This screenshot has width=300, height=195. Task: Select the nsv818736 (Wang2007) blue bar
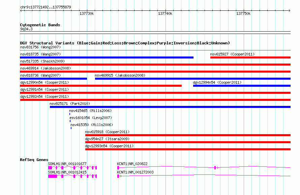click(53, 79)
